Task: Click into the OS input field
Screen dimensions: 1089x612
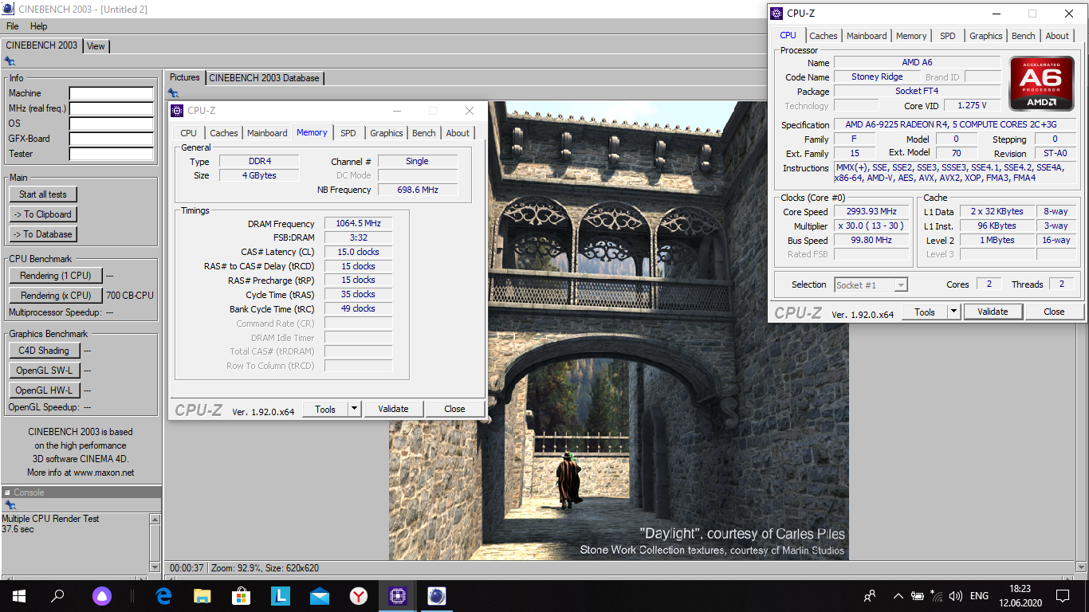Action: pos(111,124)
